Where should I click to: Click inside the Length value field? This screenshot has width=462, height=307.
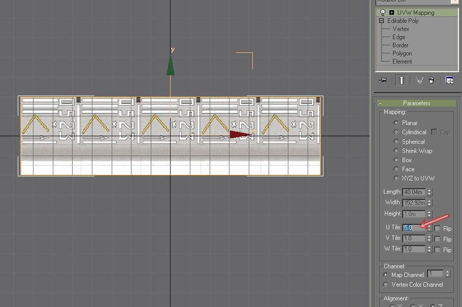(x=414, y=192)
